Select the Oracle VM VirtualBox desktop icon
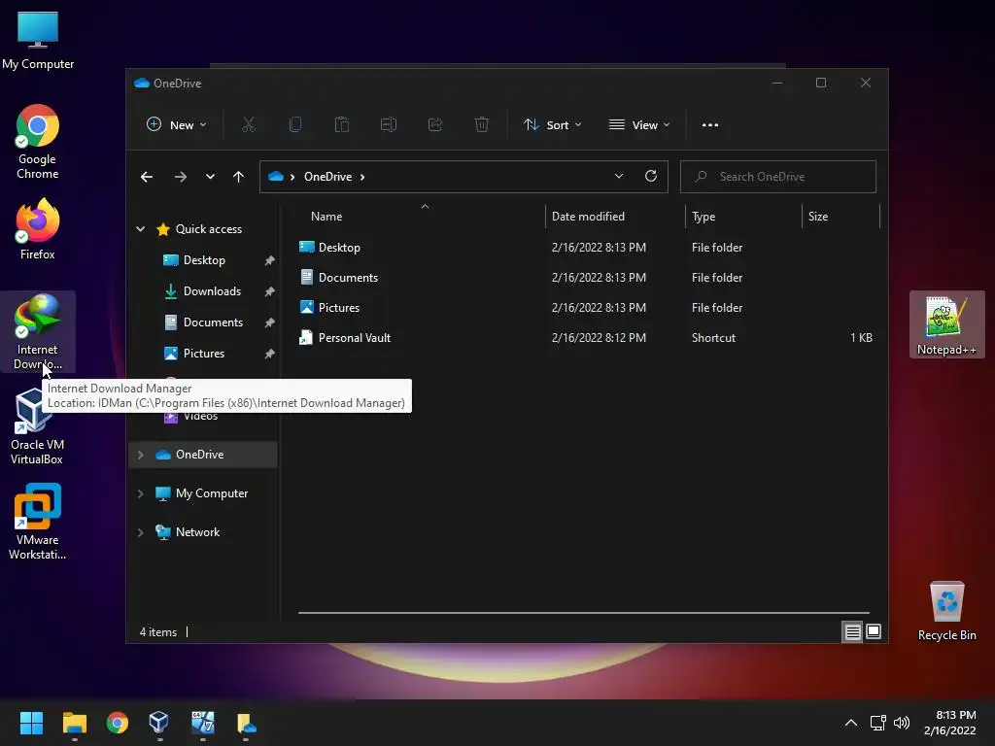This screenshot has height=746, width=995. (x=37, y=426)
